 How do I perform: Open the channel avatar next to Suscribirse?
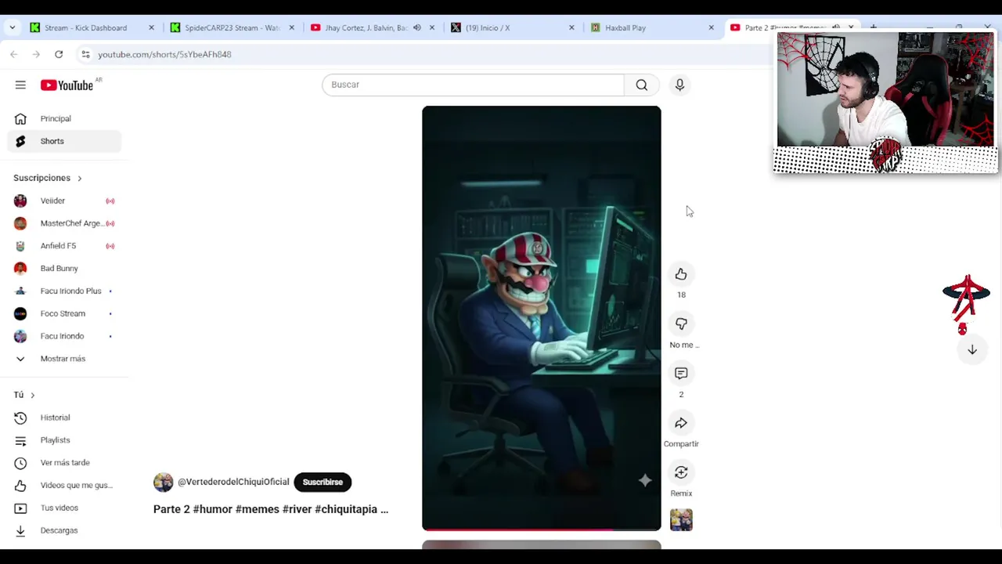(163, 482)
